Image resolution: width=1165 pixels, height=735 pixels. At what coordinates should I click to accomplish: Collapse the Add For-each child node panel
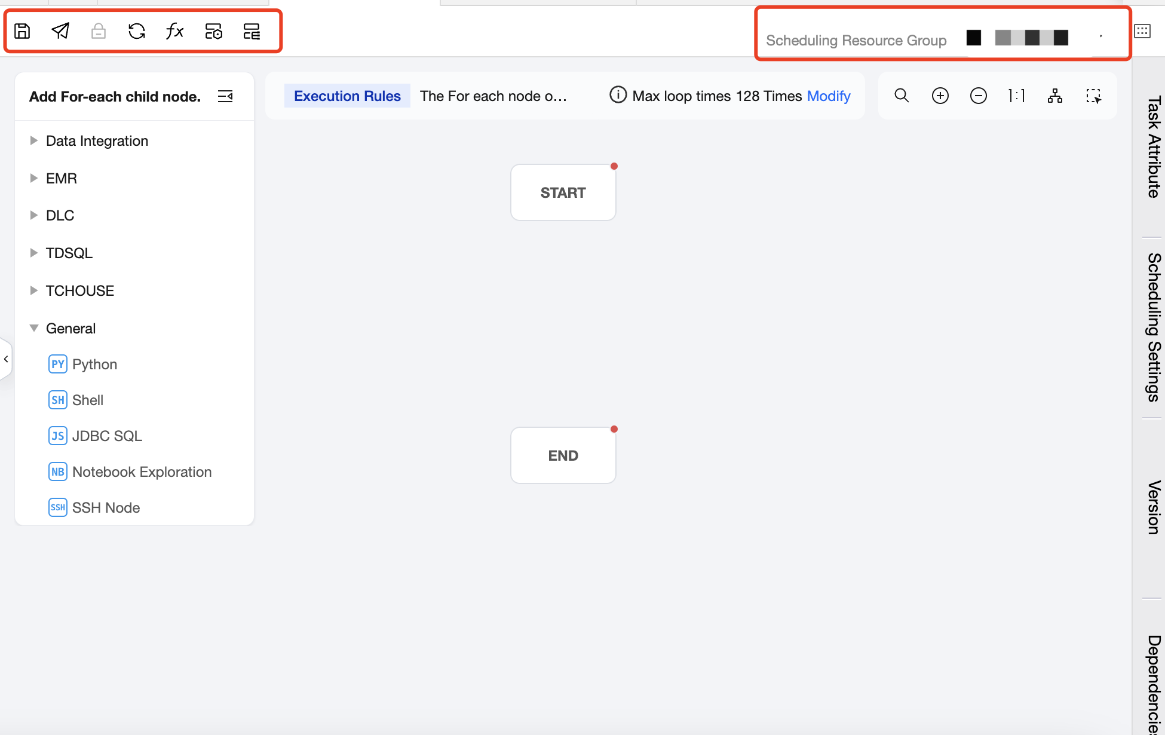click(x=225, y=96)
